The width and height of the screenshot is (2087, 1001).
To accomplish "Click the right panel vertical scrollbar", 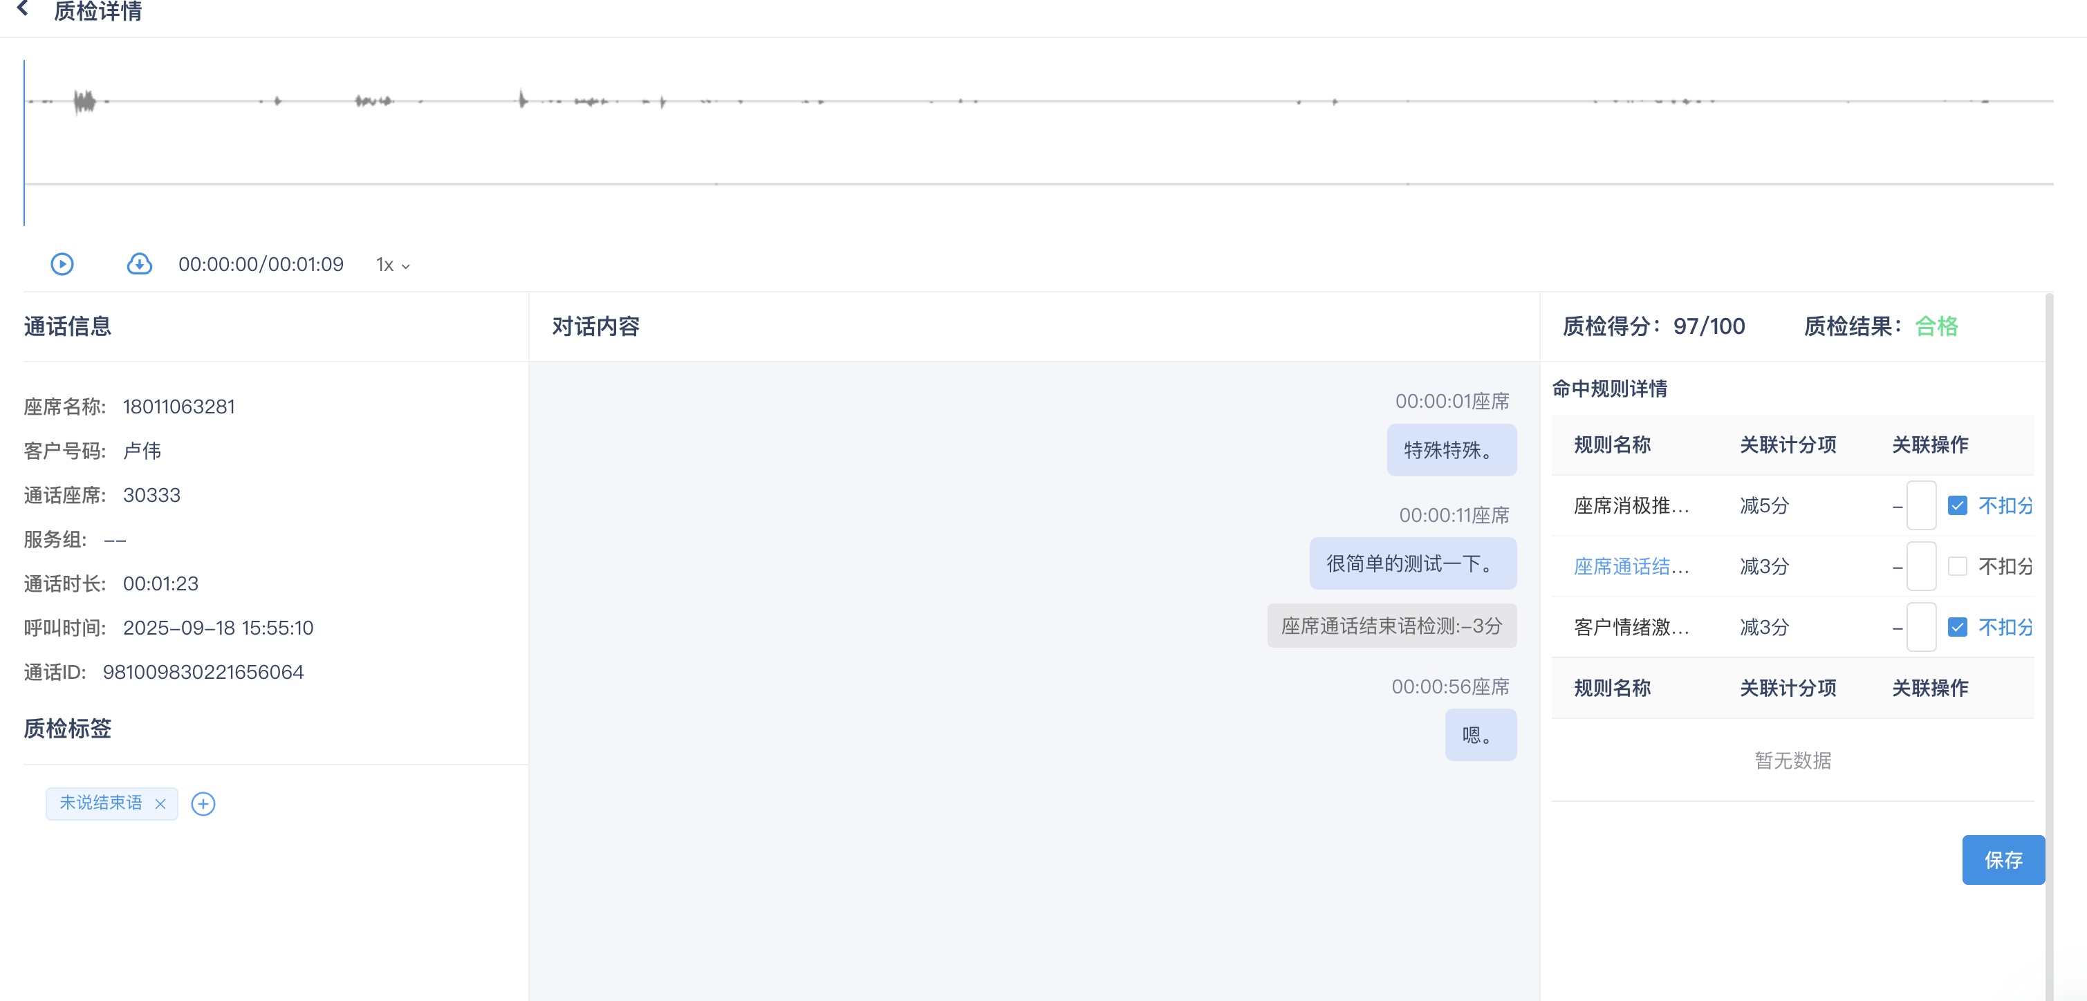I will (2049, 648).
